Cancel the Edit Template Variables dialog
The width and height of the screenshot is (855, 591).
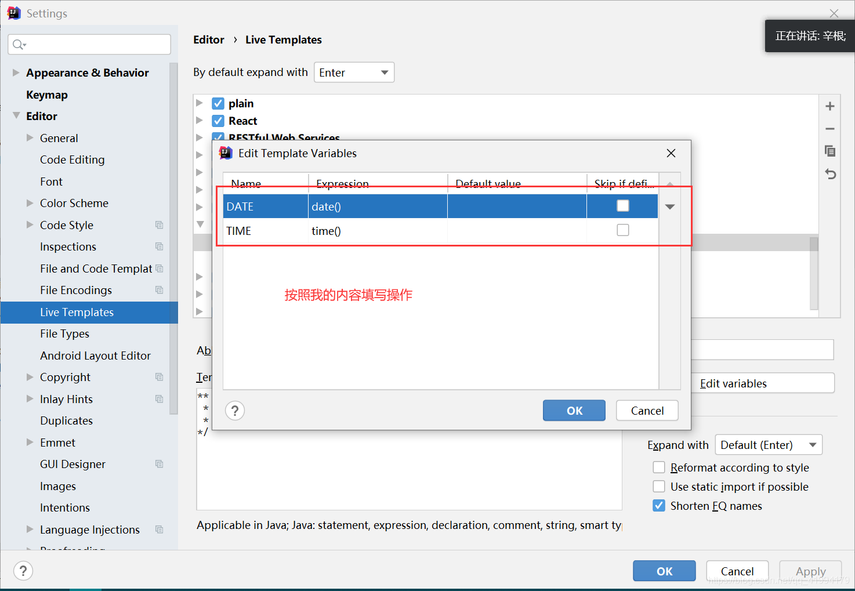(647, 411)
